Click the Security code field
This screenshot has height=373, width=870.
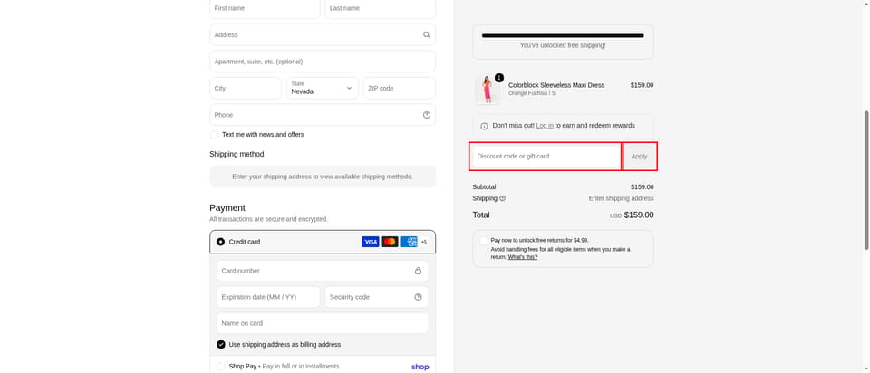coord(377,297)
